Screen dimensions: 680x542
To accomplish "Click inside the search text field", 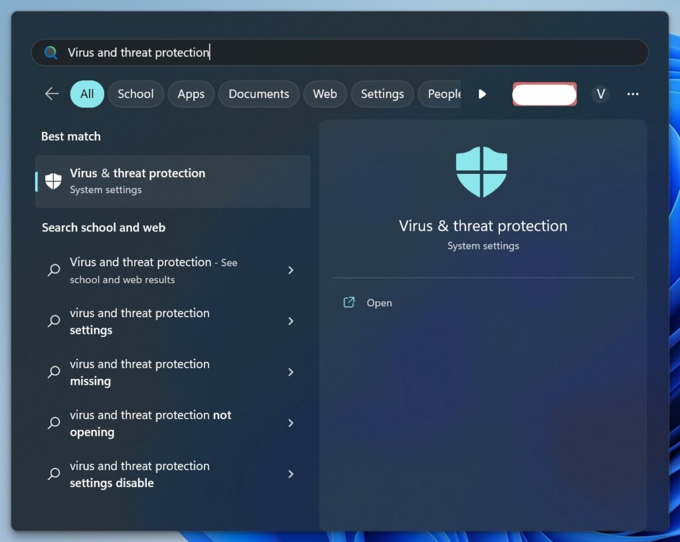I will click(x=398, y=52).
